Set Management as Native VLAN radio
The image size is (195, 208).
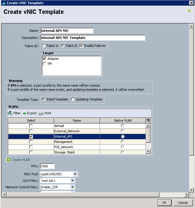point(123,142)
